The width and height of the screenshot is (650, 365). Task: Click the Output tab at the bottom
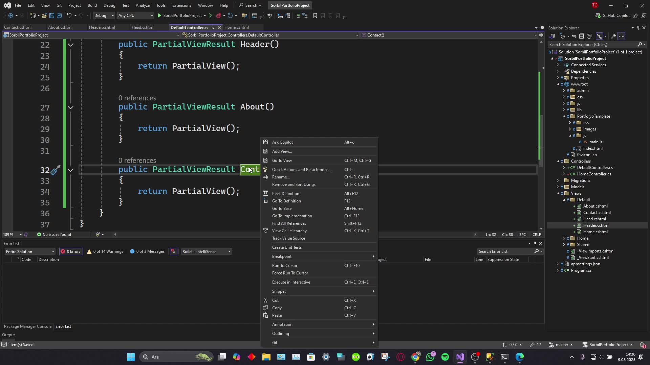click(8, 335)
